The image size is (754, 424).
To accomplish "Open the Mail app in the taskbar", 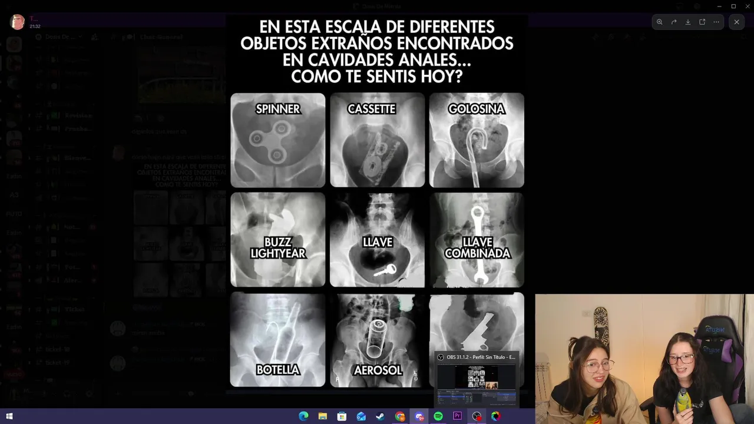I will pos(361,416).
